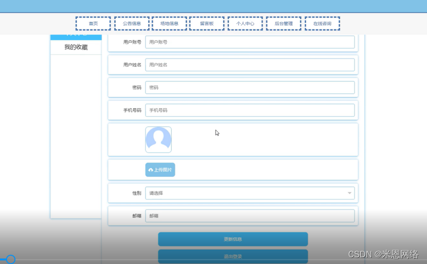Click the 更新信息 button
This screenshot has width=427, height=264.
point(233,239)
